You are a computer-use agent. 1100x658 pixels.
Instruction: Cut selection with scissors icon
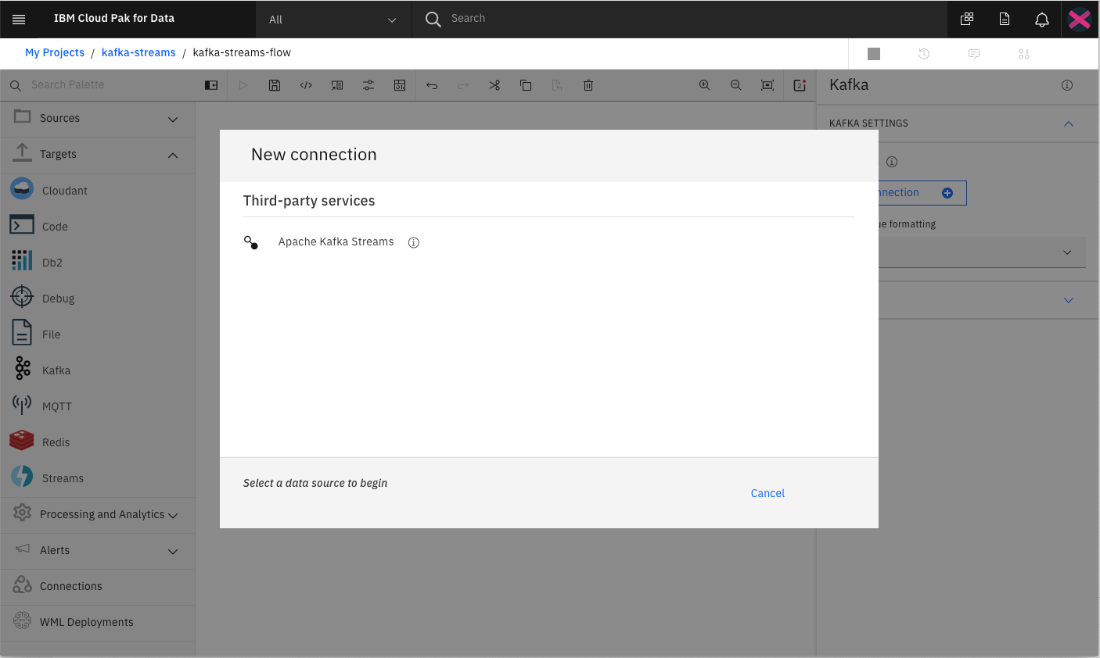click(x=494, y=85)
